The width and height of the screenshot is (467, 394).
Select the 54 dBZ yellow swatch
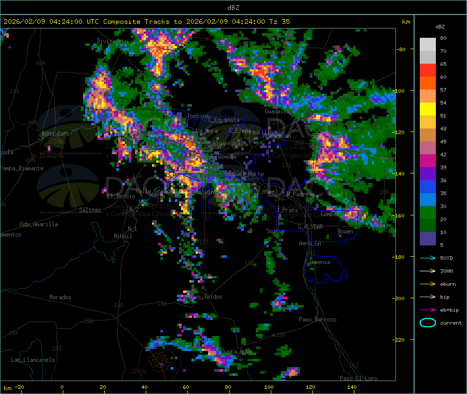[428, 109]
